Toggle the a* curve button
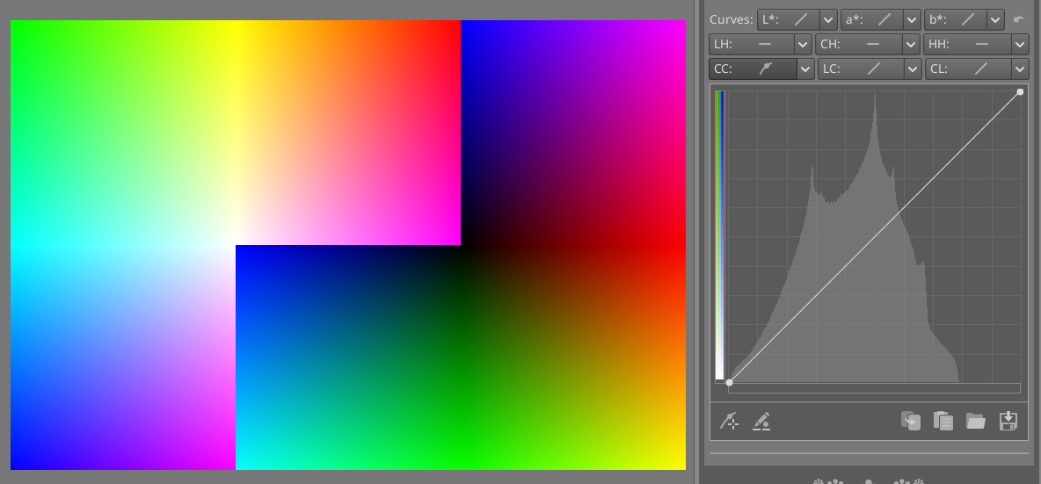1041x484 pixels. click(x=871, y=20)
